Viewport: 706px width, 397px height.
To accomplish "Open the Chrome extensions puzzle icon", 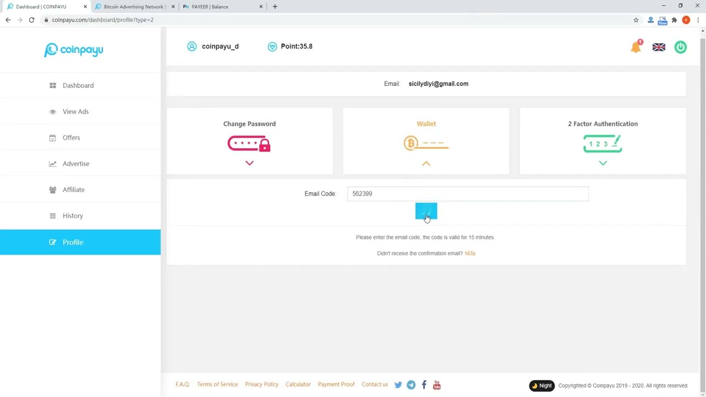I will tap(674, 20).
